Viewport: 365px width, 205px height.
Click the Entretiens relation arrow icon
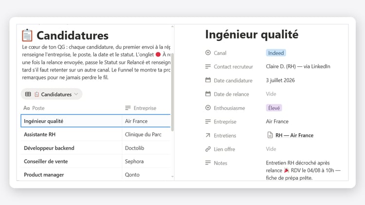[x=208, y=135]
